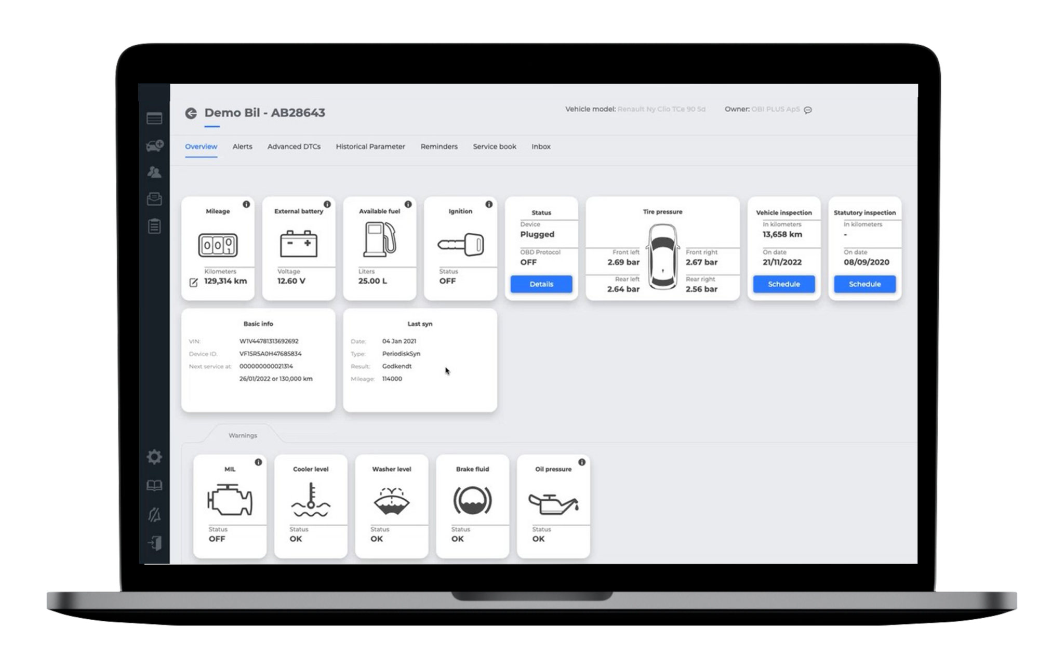Viewport: 1064px width, 667px height.
Task: Open the manual book sidebar icon
Action: pos(154,486)
